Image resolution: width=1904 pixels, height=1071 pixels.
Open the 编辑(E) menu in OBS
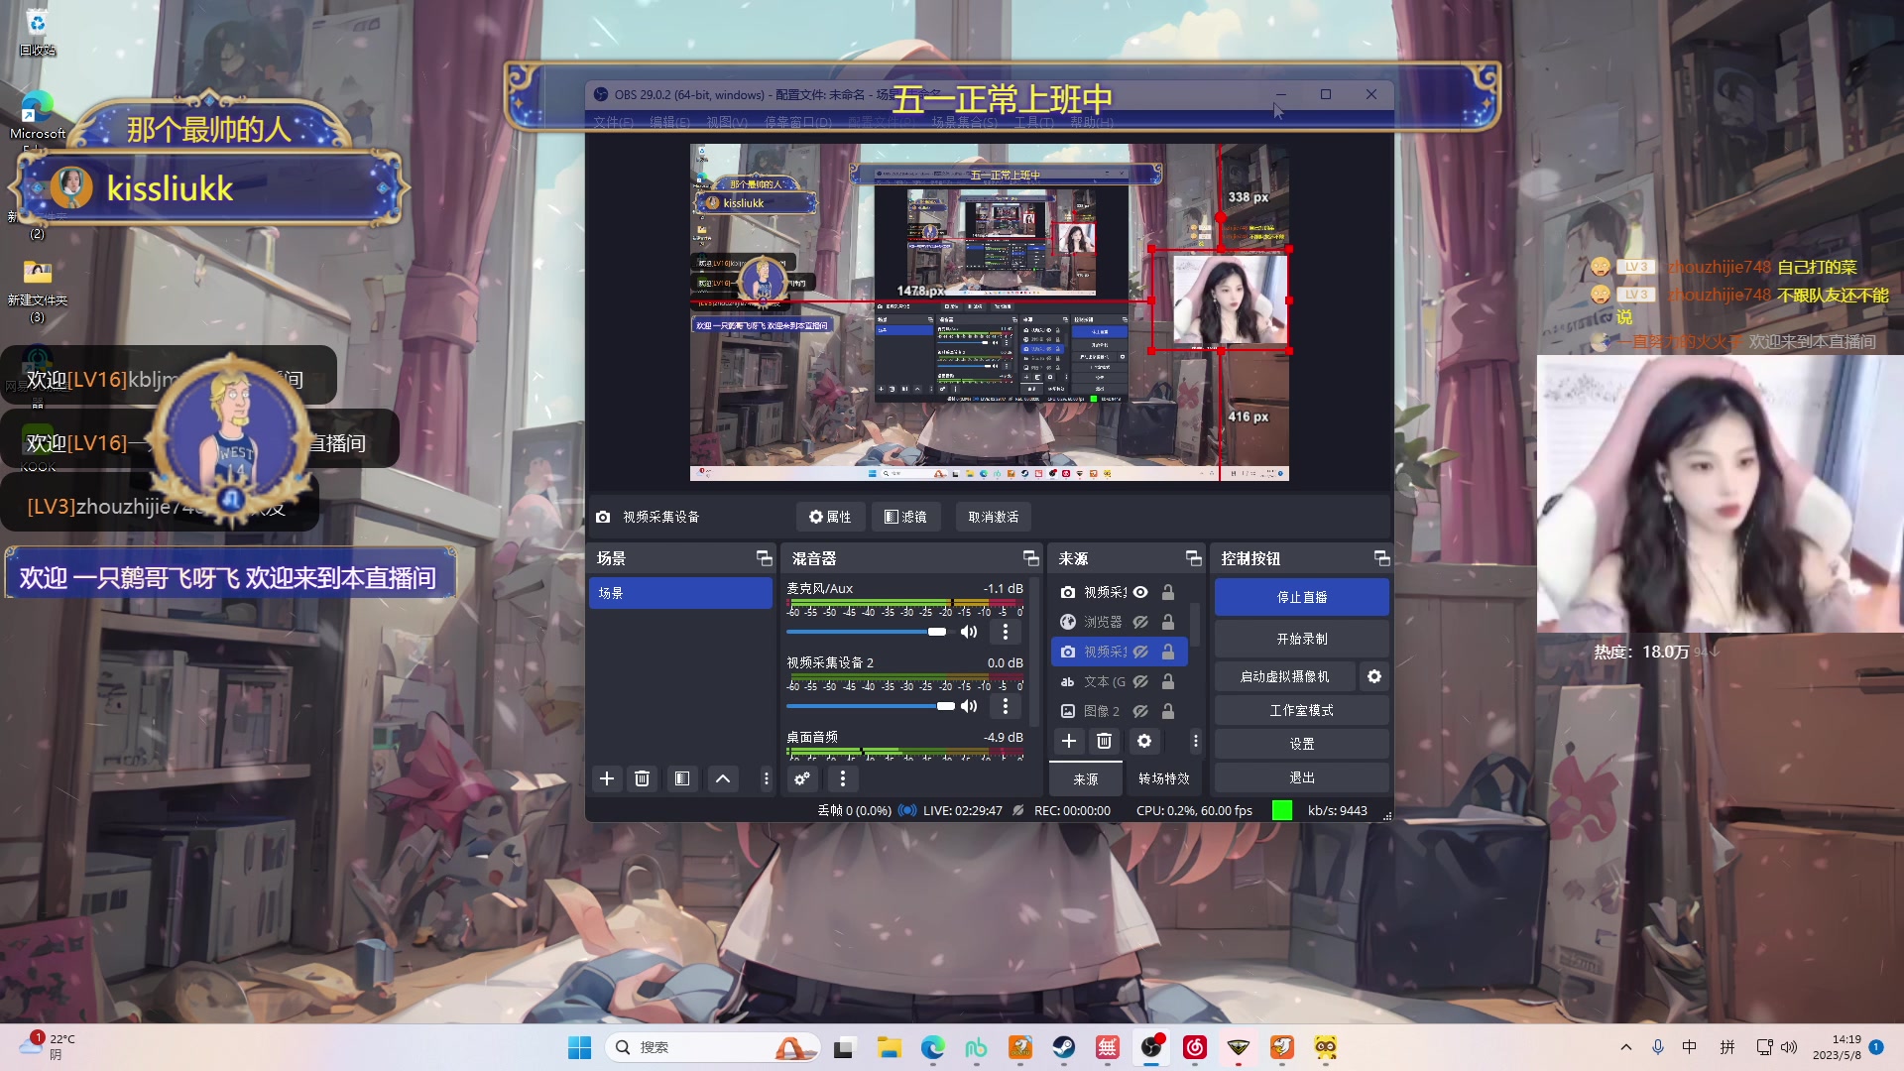pos(669,122)
